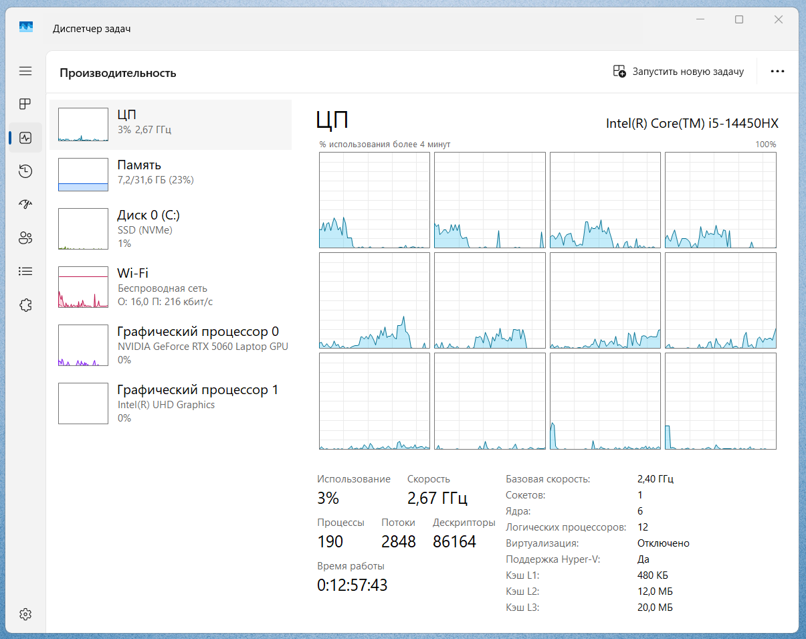Click the Task Manager app icon in title bar
Viewport: 806px width, 639px height.
coord(26,27)
